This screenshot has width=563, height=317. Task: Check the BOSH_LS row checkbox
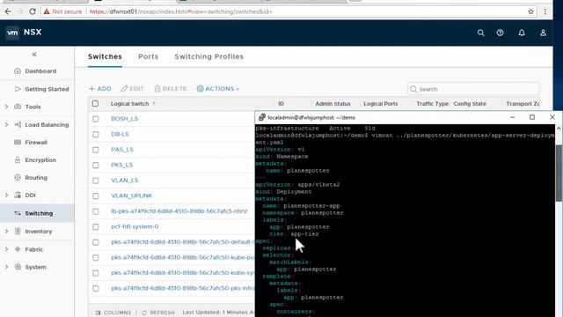coord(96,119)
